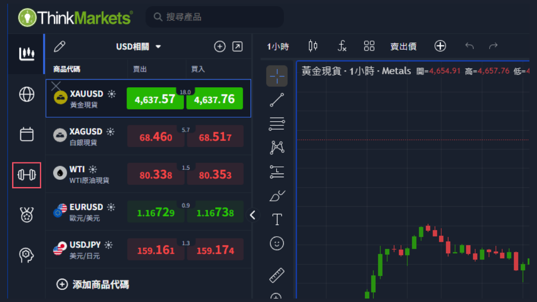
Task: Toggle EURUSD market session sun icon
Action: point(111,207)
